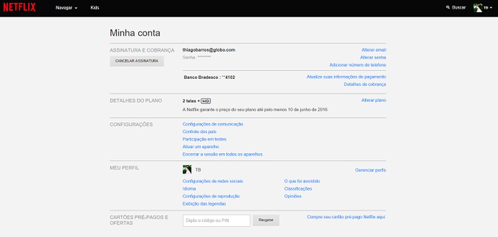Open the Kids section
This screenshot has height=237, width=498.
tap(95, 8)
